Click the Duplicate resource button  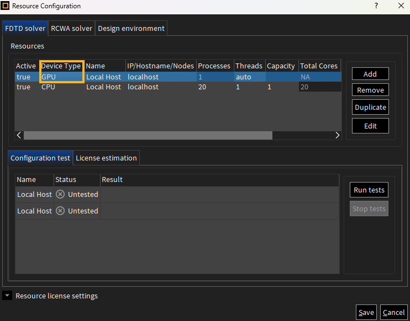pos(370,107)
